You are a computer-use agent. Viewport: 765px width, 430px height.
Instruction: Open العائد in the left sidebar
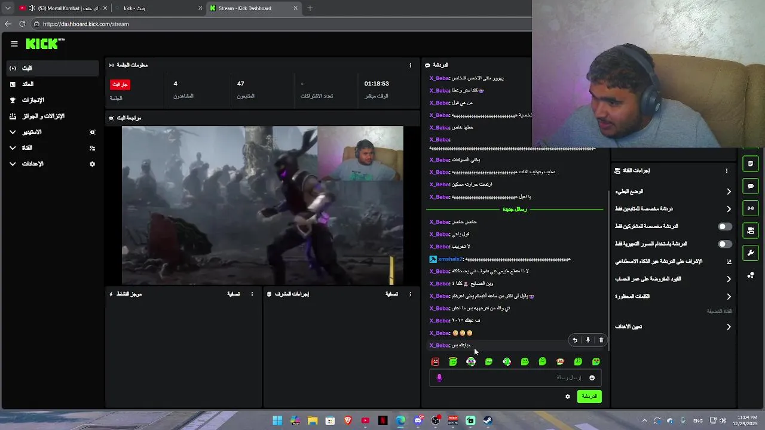pos(53,84)
